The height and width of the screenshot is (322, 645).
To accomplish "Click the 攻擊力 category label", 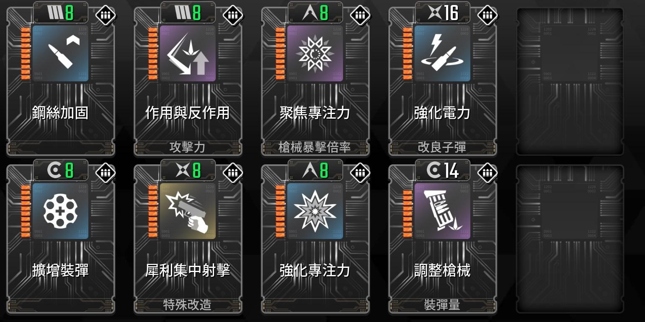I will click(188, 147).
